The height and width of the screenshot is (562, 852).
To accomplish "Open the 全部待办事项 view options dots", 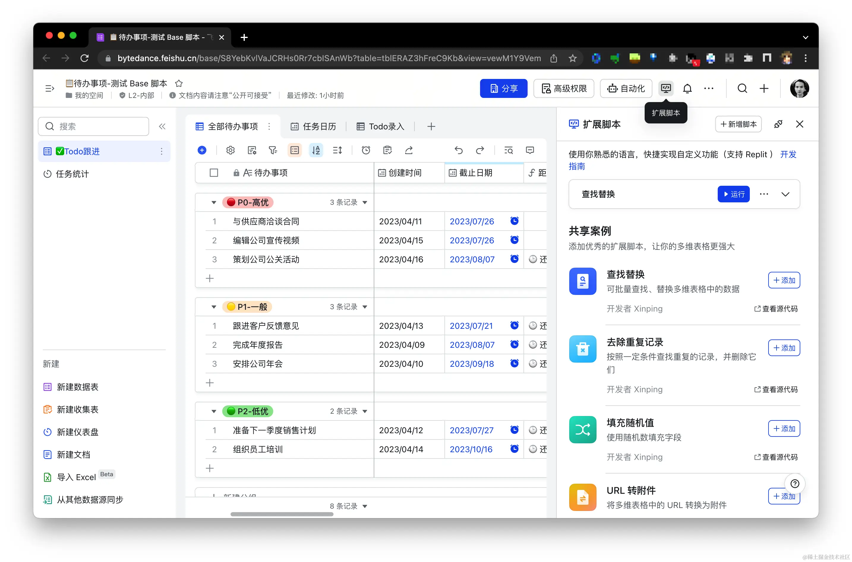I will pos(269,126).
